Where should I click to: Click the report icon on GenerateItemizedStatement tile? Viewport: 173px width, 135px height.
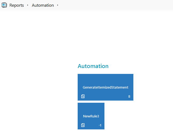coord(83,96)
